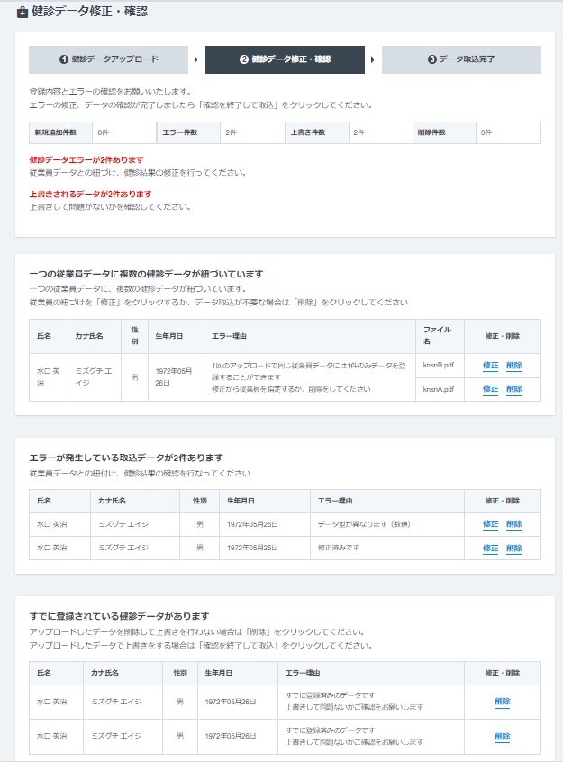Click the arrow between step 1 and step 2
This screenshot has height=762, width=563.
point(196,59)
